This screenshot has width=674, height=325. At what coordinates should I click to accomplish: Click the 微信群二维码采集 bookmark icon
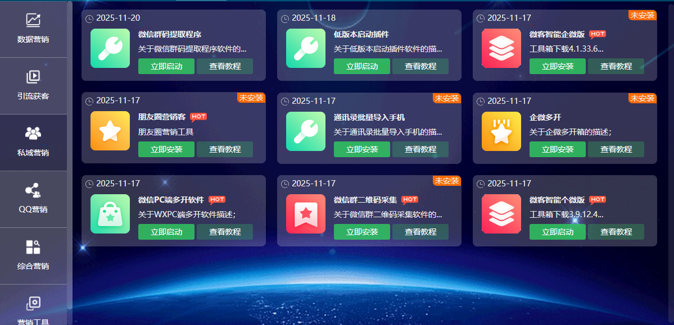[305, 214]
